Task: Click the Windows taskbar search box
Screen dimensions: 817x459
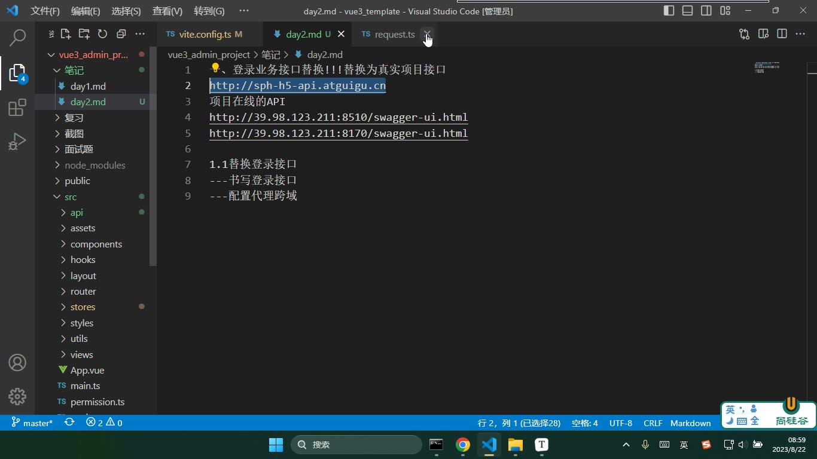Action: [x=356, y=444]
